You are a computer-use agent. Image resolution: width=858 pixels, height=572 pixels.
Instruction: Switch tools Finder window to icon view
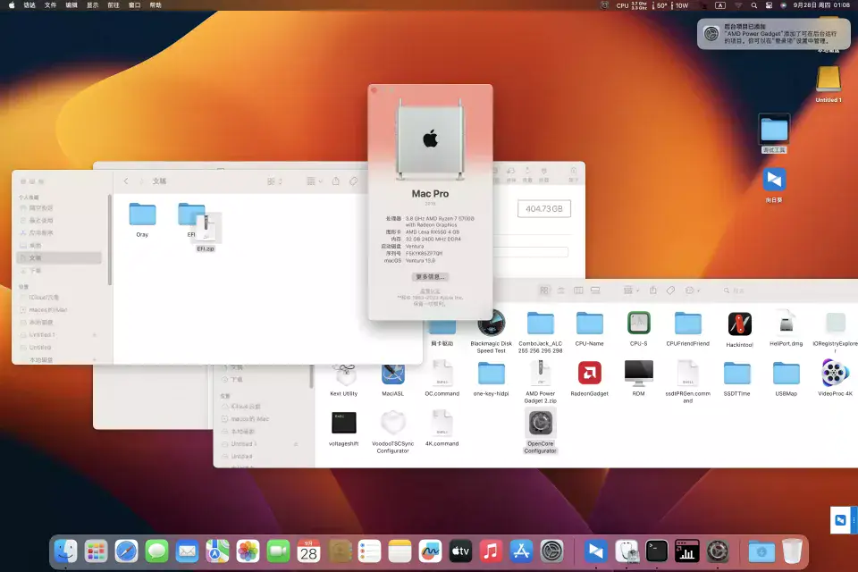click(544, 290)
